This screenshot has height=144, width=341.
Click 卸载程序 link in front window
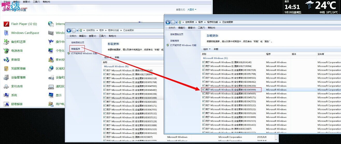point(175,41)
